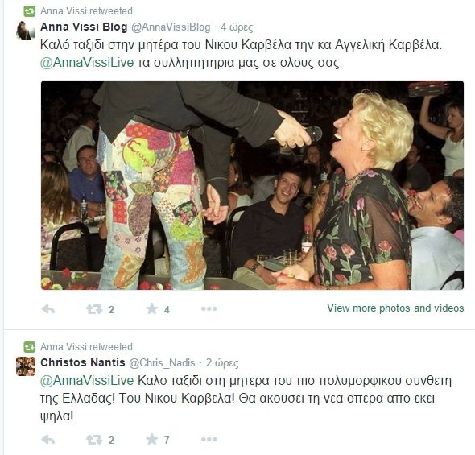Click the green retweet badge above Christos Nantis

pos(30,347)
